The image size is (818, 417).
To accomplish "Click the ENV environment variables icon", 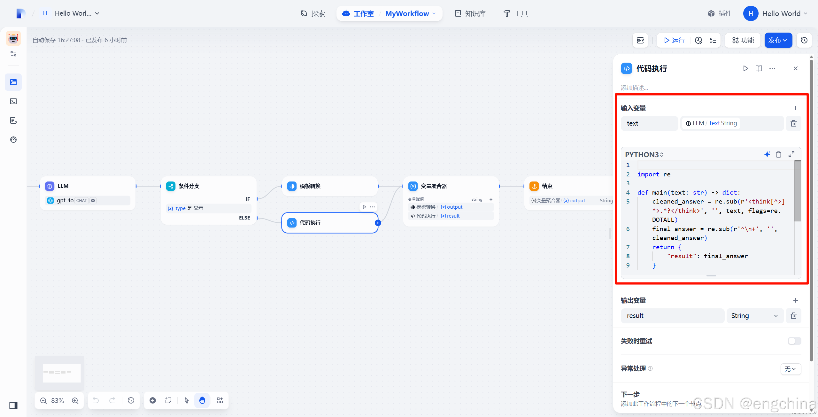I will (640, 40).
